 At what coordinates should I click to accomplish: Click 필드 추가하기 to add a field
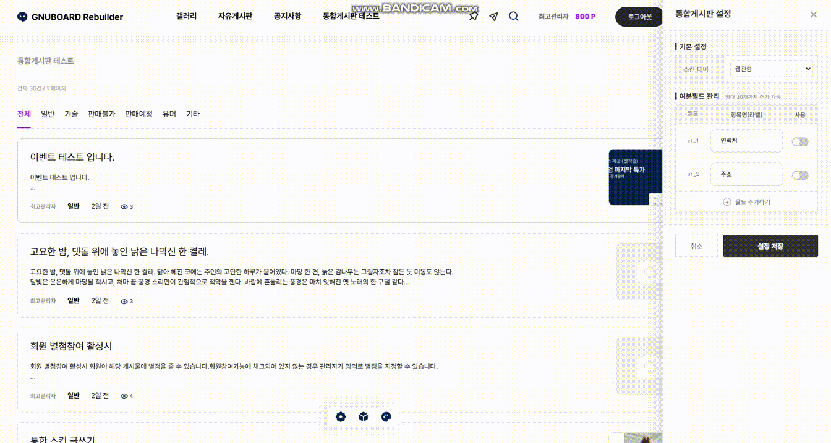(x=747, y=202)
